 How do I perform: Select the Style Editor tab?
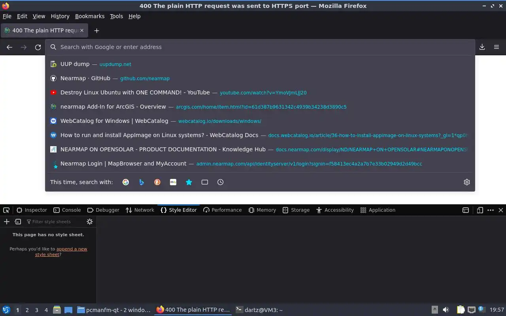[179, 210]
